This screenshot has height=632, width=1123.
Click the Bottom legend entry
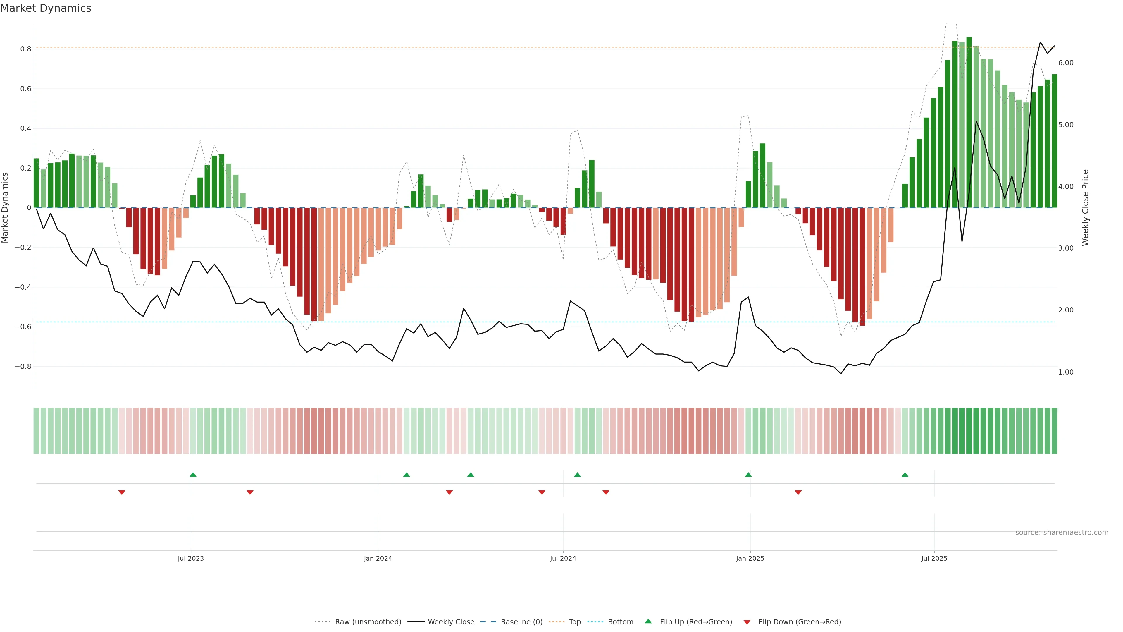[x=620, y=621]
